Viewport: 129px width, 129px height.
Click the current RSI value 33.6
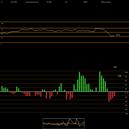118,35
